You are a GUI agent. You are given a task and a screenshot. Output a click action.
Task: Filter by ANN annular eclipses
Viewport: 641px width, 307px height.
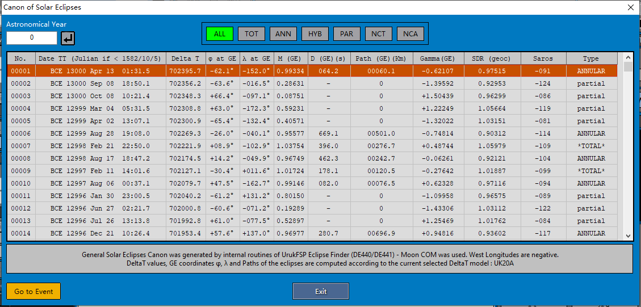coord(283,34)
